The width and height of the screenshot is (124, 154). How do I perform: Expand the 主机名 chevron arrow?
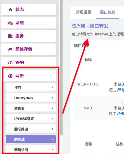(x=52, y=108)
